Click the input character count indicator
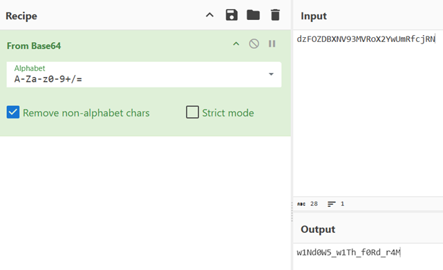This screenshot has width=443, height=270. (x=308, y=204)
